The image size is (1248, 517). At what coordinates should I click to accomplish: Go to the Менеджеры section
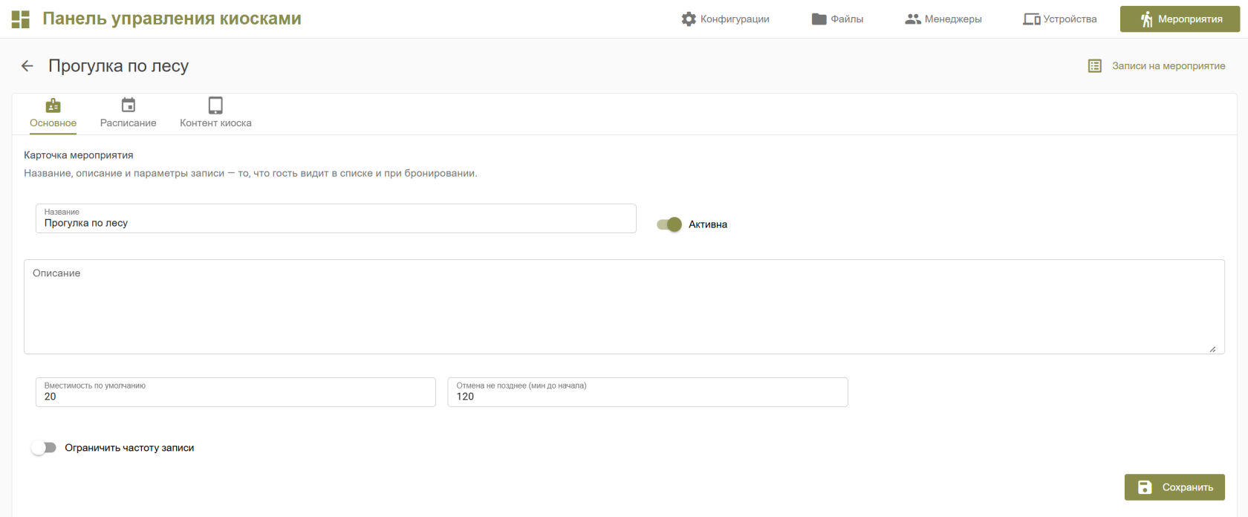tap(943, 19)
